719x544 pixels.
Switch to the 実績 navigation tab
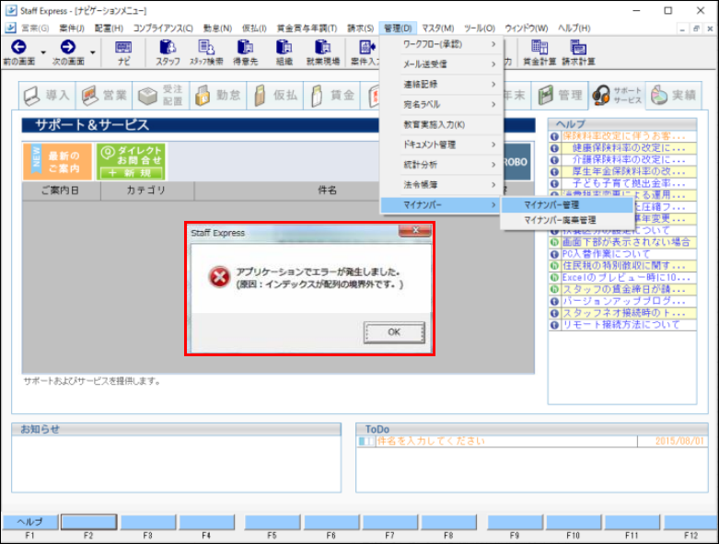point(674,96)
